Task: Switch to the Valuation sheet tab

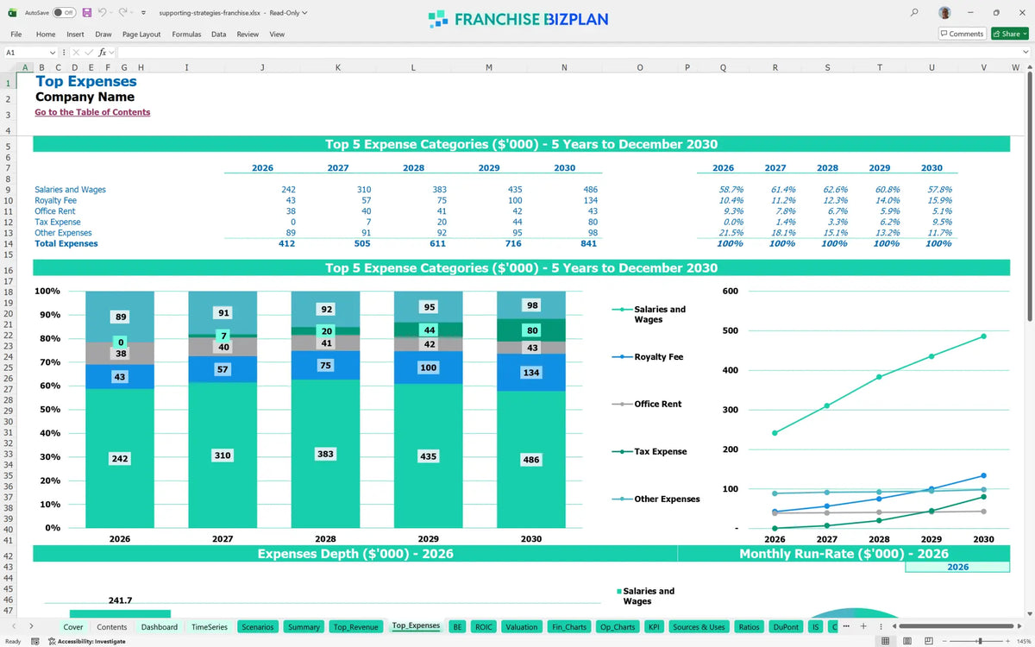Action: pyautogui.click(x=522, y=627)
